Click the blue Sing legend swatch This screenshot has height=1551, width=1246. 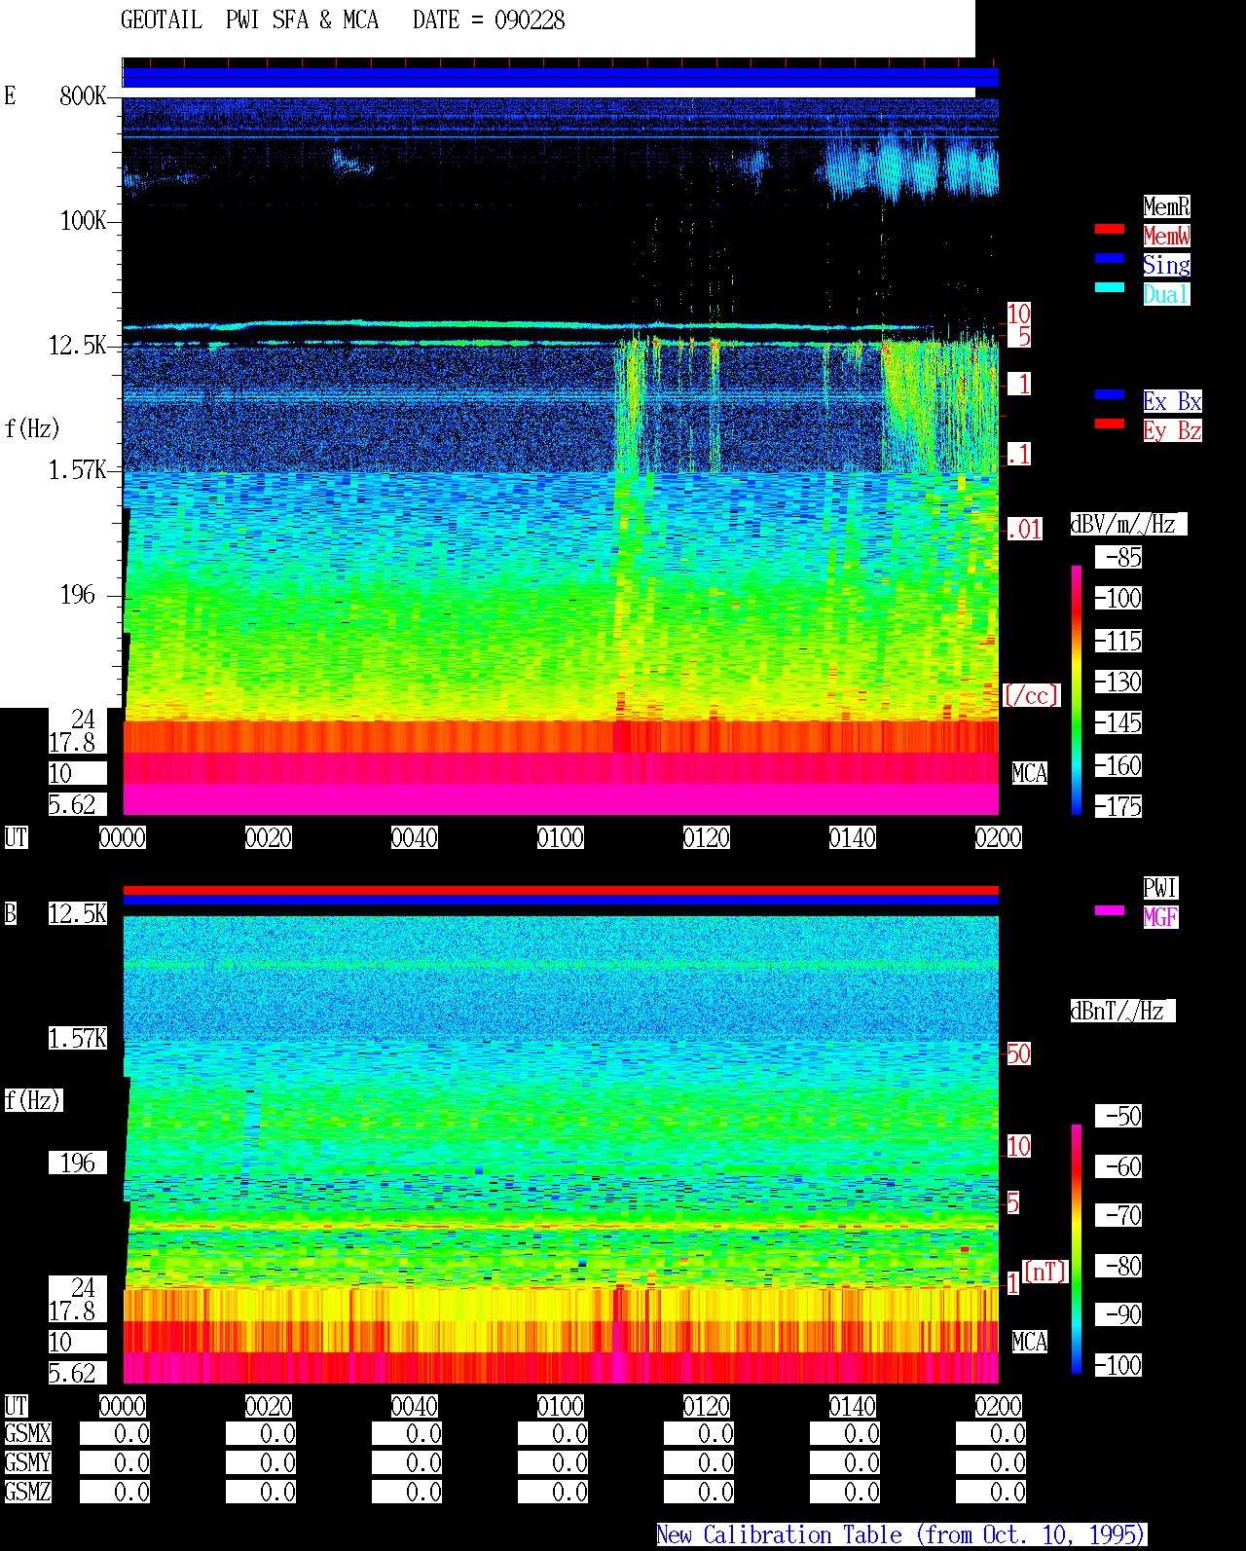[x=1110, y=258]
